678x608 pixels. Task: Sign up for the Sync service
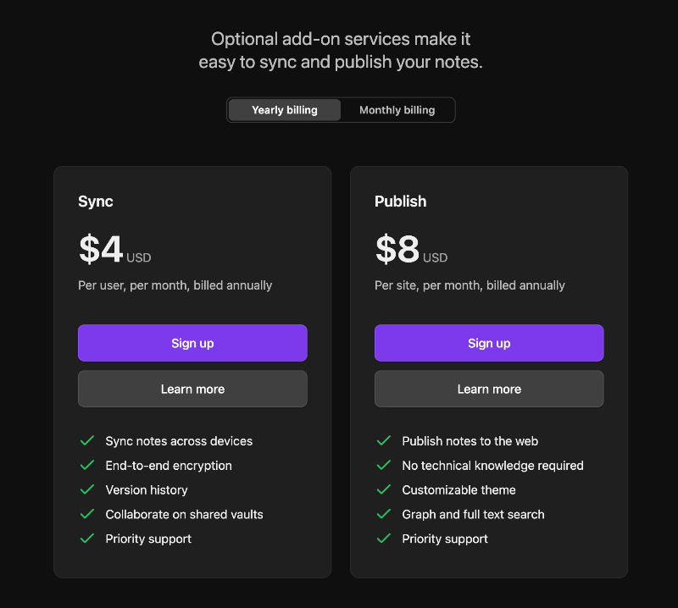pyautogui.click(x=192, y=343)
